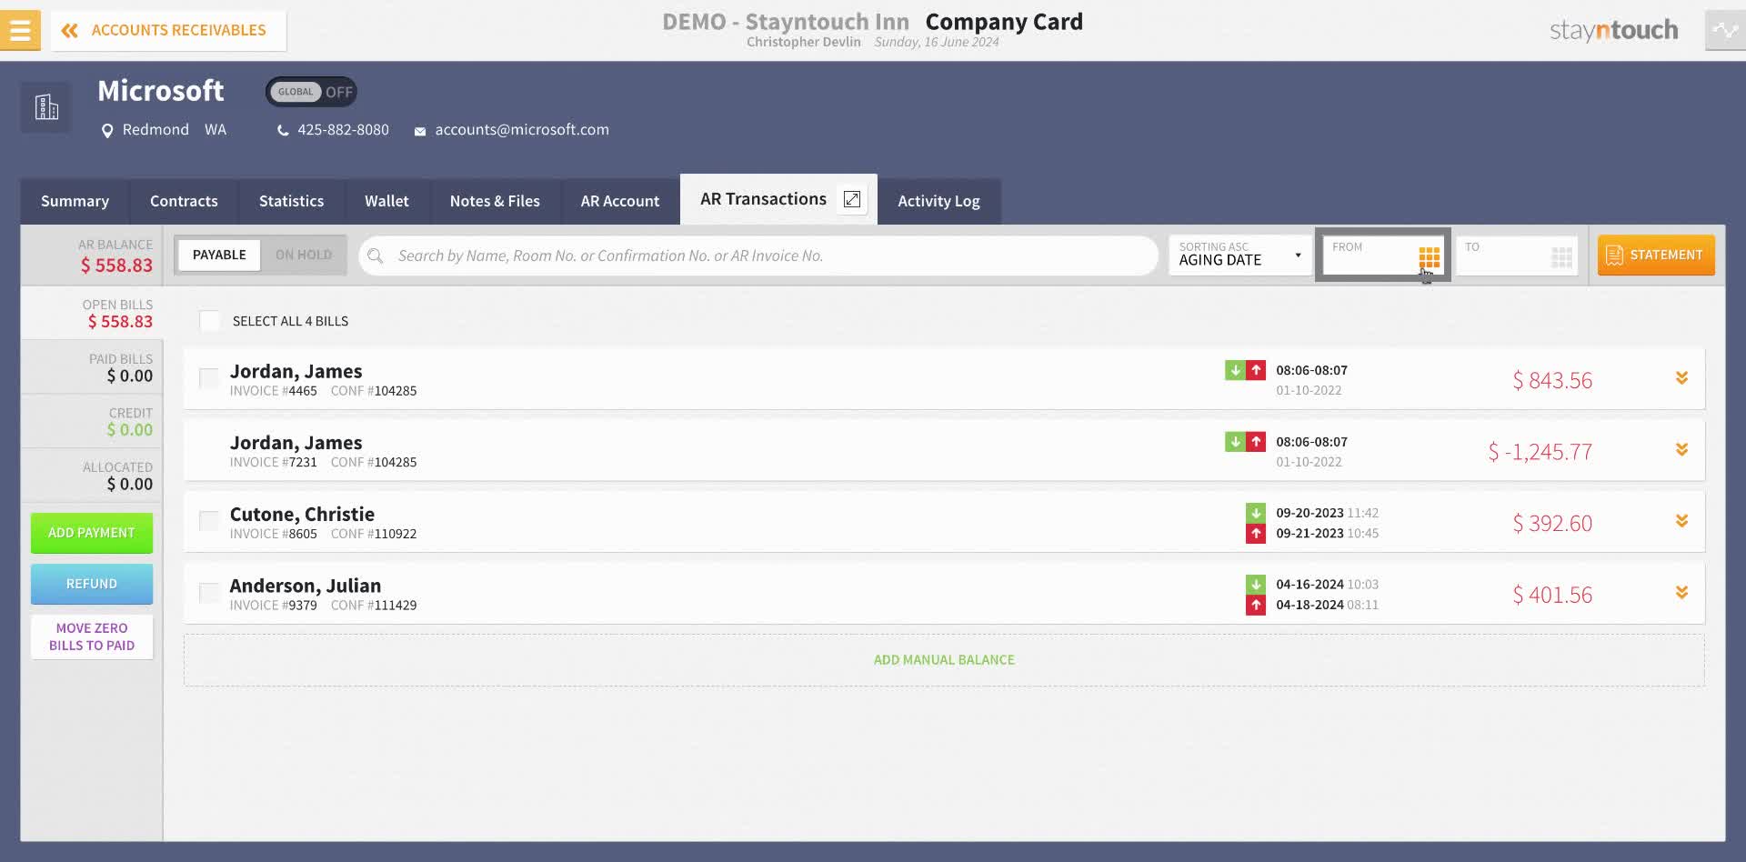Viewport: 1746px width, 862px height.
Task: Click Anderson arrival arrow icon
Action: point(1256,585)
